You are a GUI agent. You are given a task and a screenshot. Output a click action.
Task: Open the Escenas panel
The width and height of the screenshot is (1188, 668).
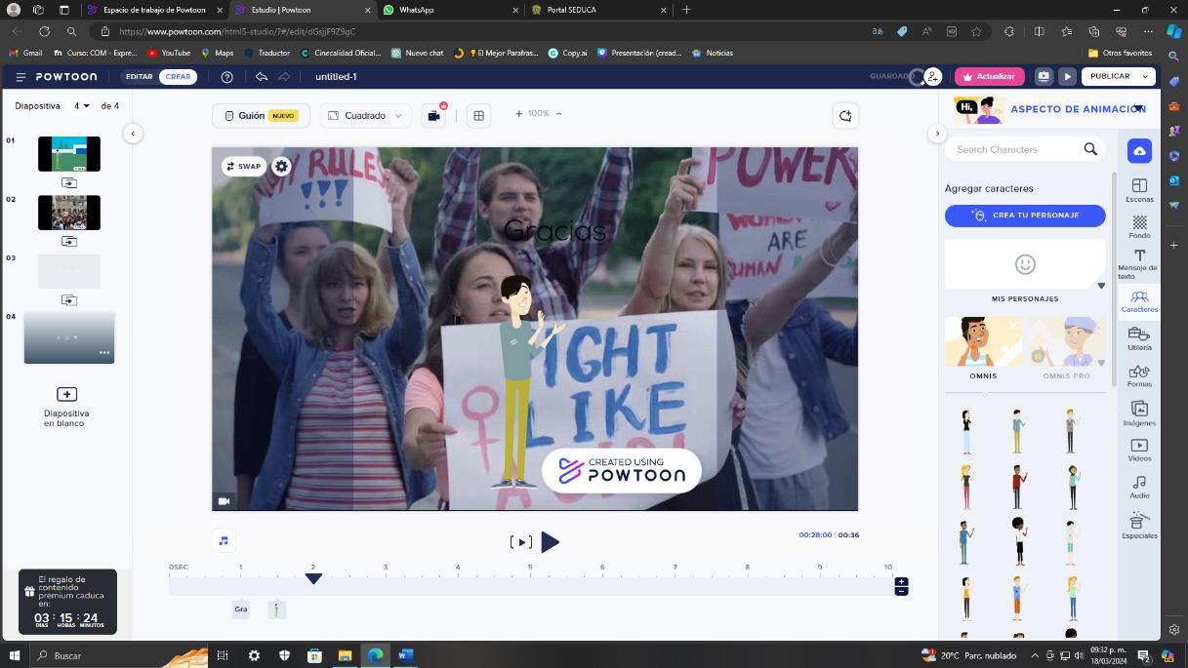coord(1139,190)
